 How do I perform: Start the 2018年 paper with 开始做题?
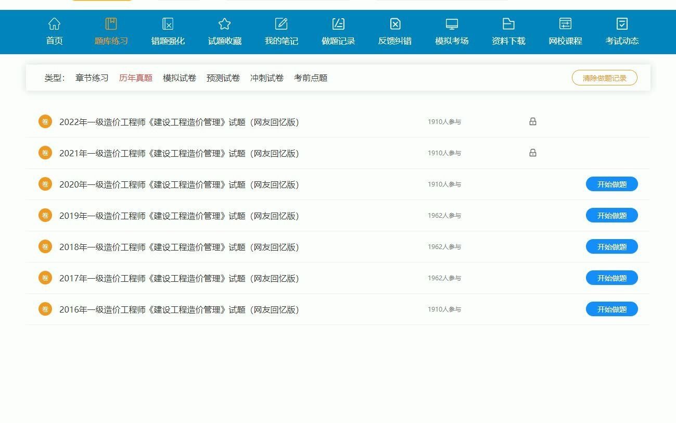coord(612,246)
